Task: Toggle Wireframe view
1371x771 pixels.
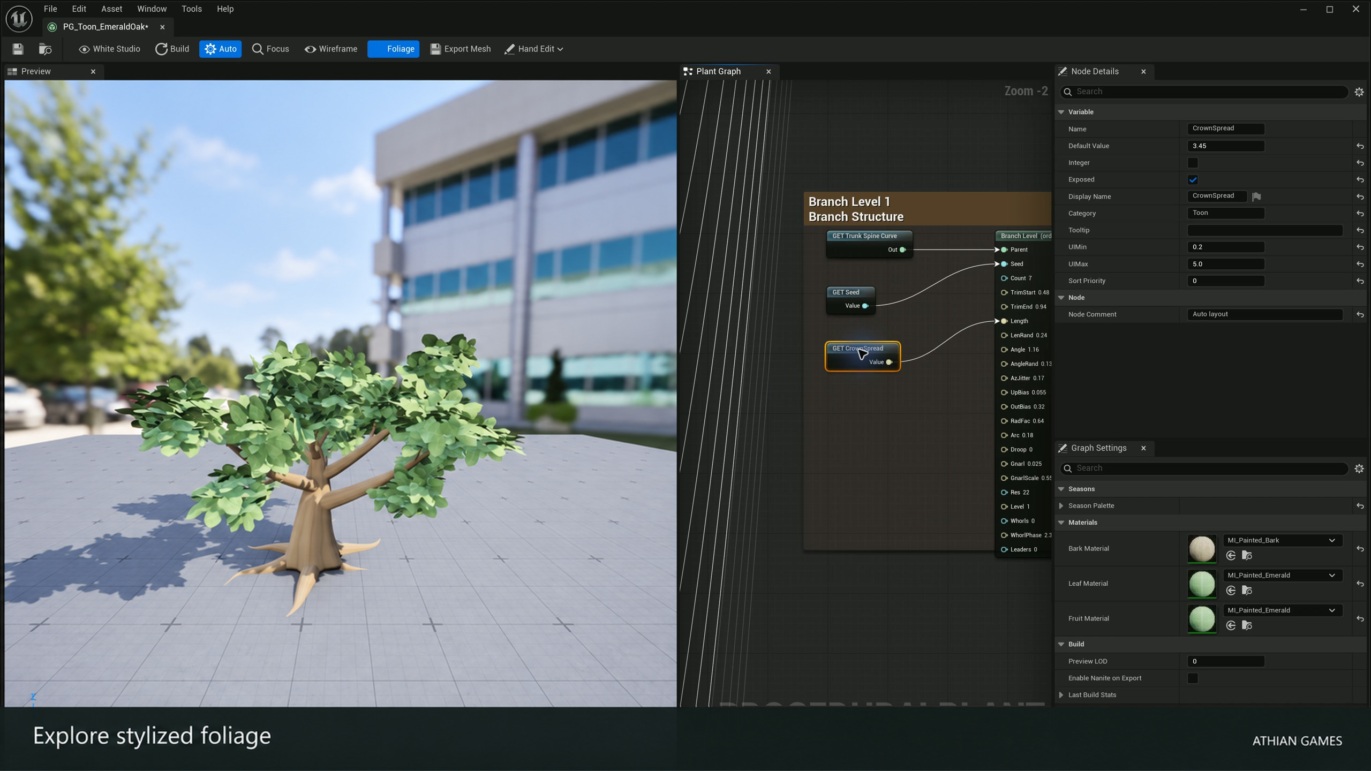Action: click(x=330, y=49)
